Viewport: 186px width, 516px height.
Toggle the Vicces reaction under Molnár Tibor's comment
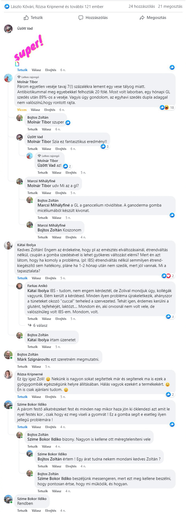pyautogui.click(x=22, y=110)
